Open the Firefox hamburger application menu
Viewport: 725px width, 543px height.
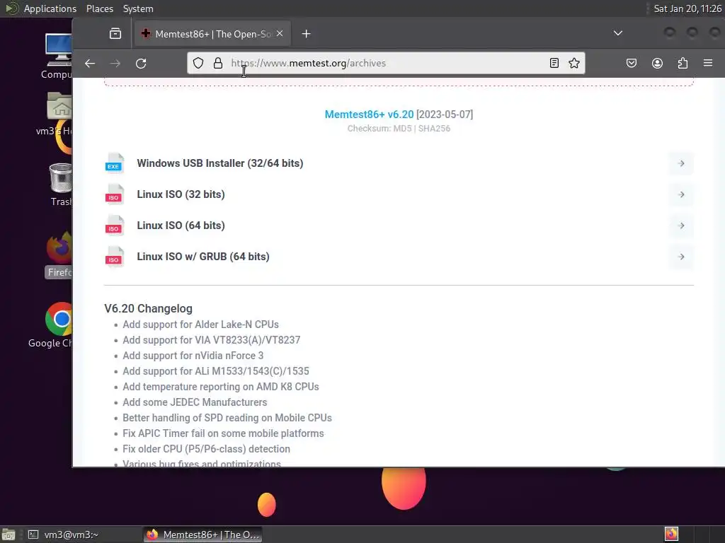pos(708,63)
